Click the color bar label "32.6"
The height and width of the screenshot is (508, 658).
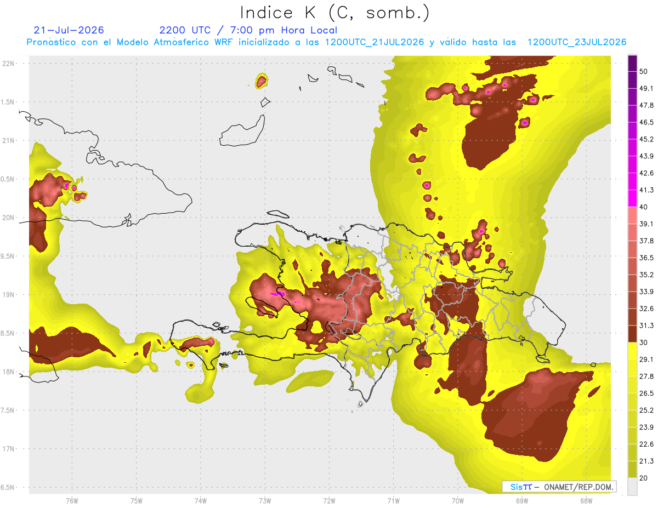(x=646, y=309)
